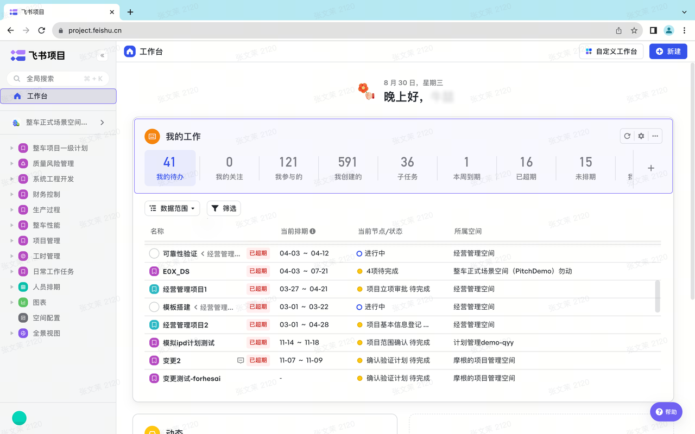This screenshot has height=434, width=695.
Task: Switch to 未排期 tab
Action: [x=585, y=168]
